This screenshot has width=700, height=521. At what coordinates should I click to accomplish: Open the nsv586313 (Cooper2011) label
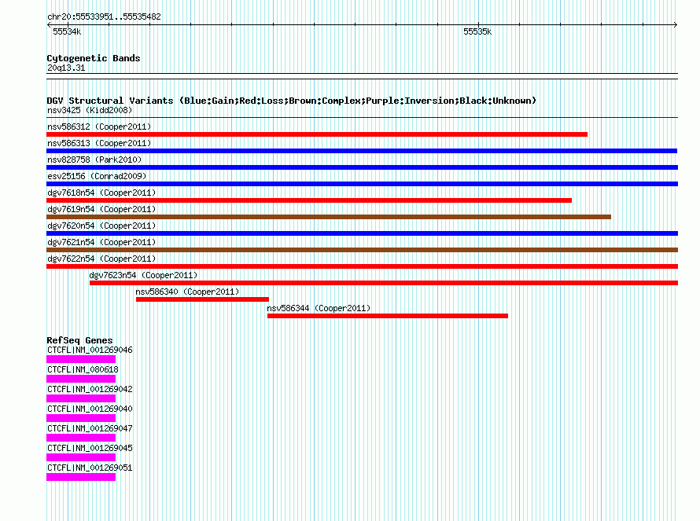pyautogui.click(x=99, y=143)
